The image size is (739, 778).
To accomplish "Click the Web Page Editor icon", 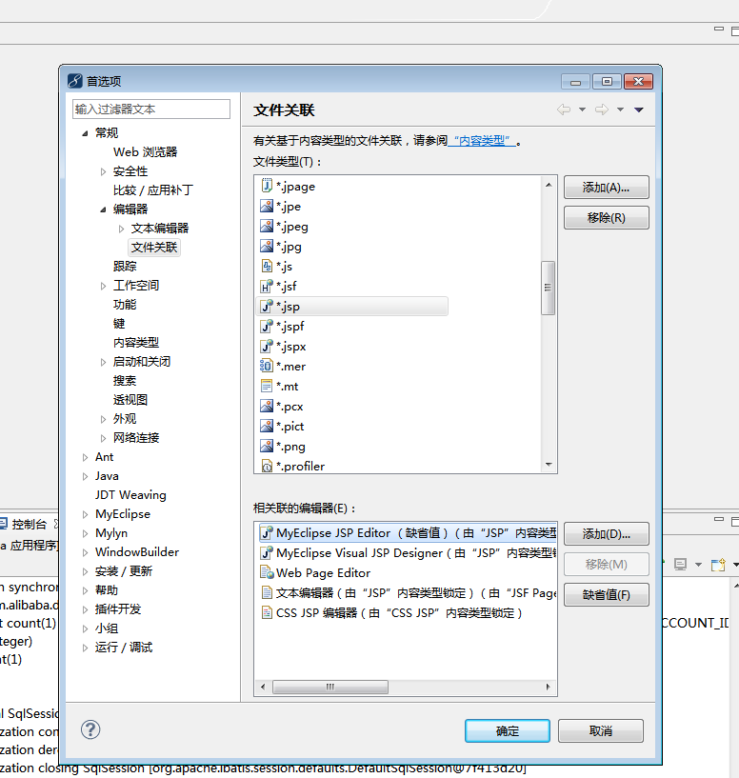I will (267, 572).
